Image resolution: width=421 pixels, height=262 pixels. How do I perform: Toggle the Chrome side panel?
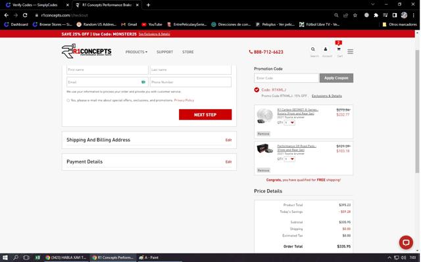pyautogui.click(x=395, y=15)
